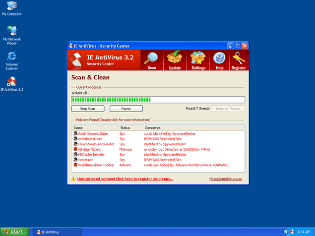Visit the ieAntiVirus.com link
The height and width of the screenshot is (236, 315).
click(225, 178)
